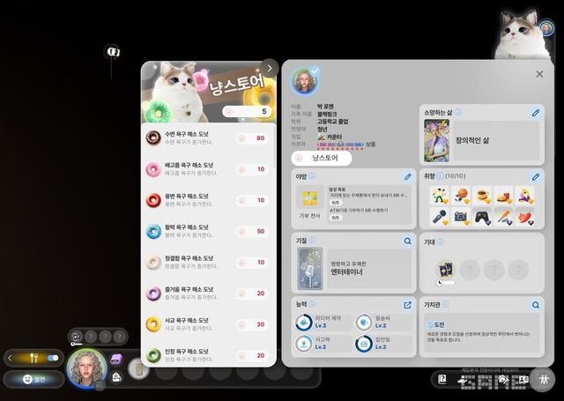Buy the 수면 욕구 해소 도넛 for 80

click(x=253, y=138)
